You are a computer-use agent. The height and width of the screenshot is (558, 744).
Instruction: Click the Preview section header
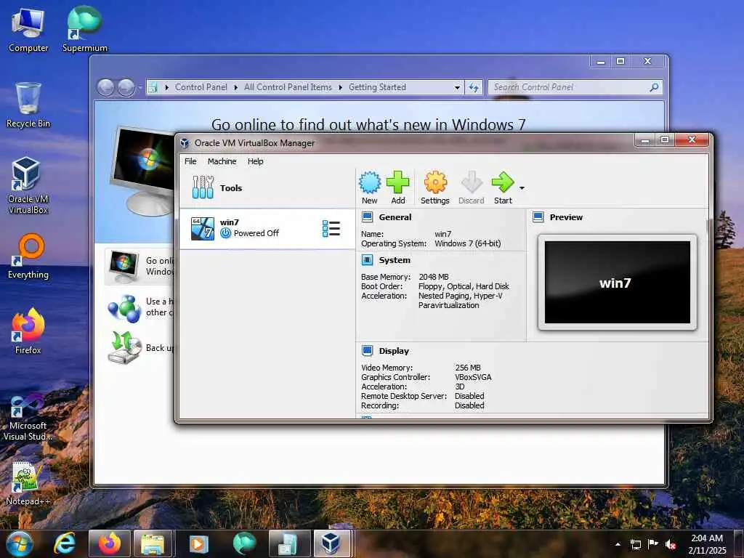[x=566, y=217]
